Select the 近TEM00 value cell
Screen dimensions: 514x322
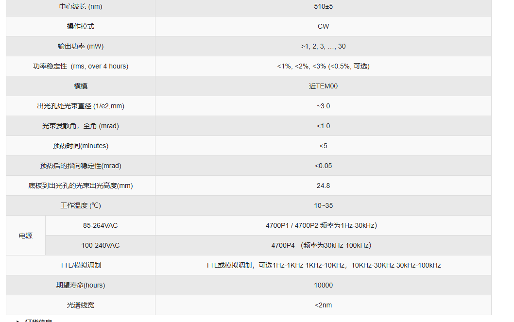click(323, 86)
